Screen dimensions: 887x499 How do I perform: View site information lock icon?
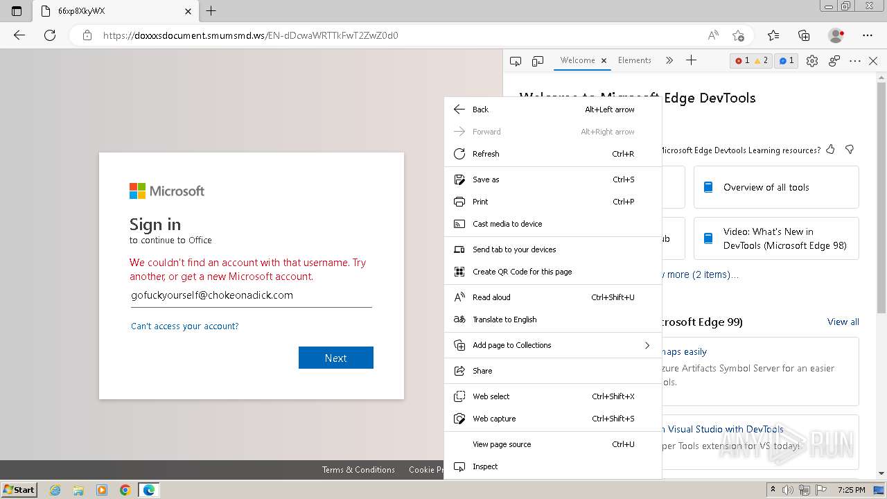coord(87,35)
